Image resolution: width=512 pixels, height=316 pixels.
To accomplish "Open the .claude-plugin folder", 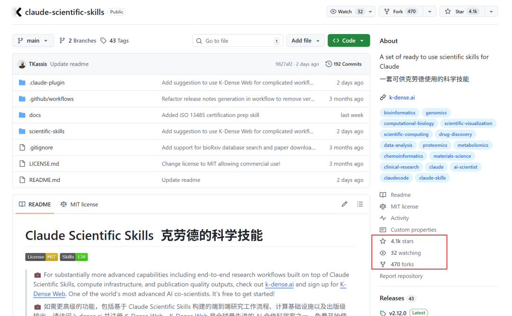I will 46,82.
